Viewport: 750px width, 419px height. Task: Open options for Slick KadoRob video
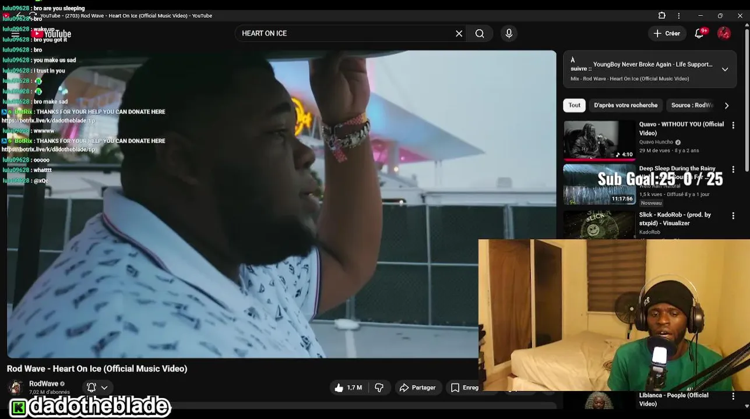pos(733,215)
